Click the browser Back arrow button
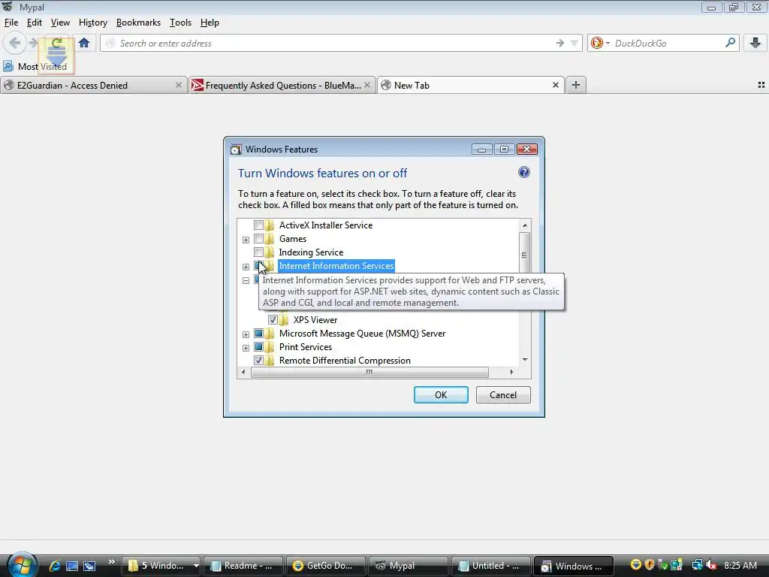This screenshot has width=769, height=577. click(15, 43)
